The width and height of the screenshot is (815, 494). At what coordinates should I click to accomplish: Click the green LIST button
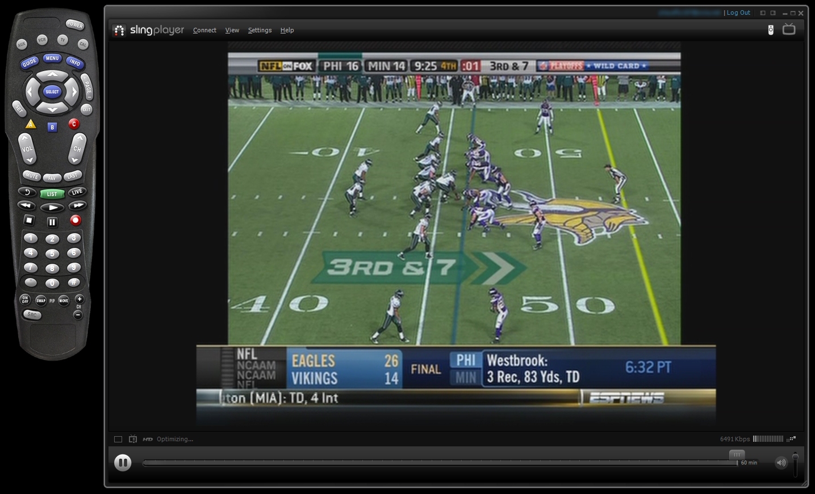pos(52,194)
